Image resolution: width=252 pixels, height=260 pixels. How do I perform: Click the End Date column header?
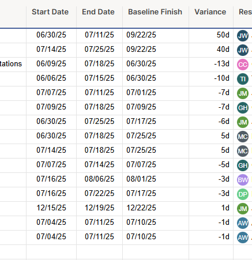coord(98,12)
